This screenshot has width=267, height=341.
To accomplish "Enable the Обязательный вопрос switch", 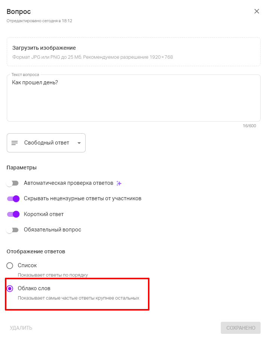I will [x=13, y=230].
